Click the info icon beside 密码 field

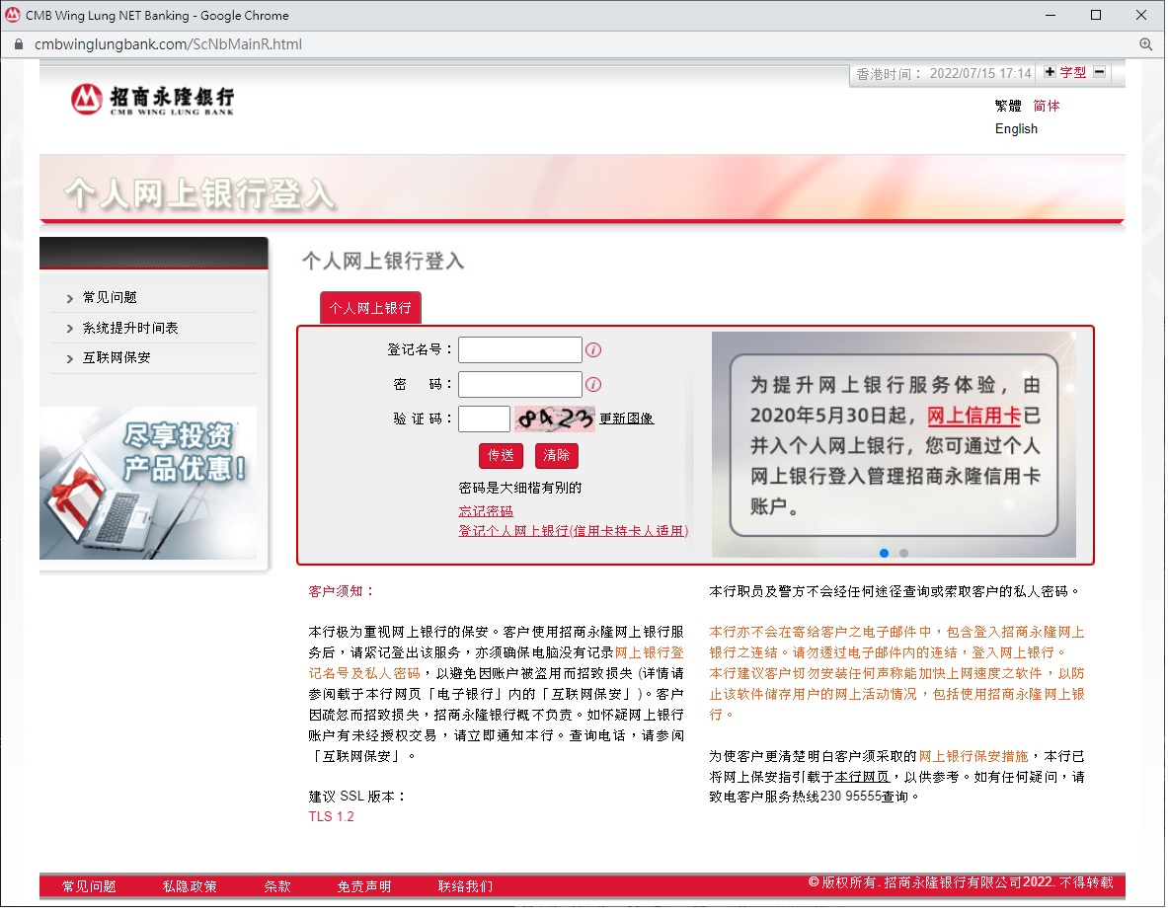[x=593, y=384]
